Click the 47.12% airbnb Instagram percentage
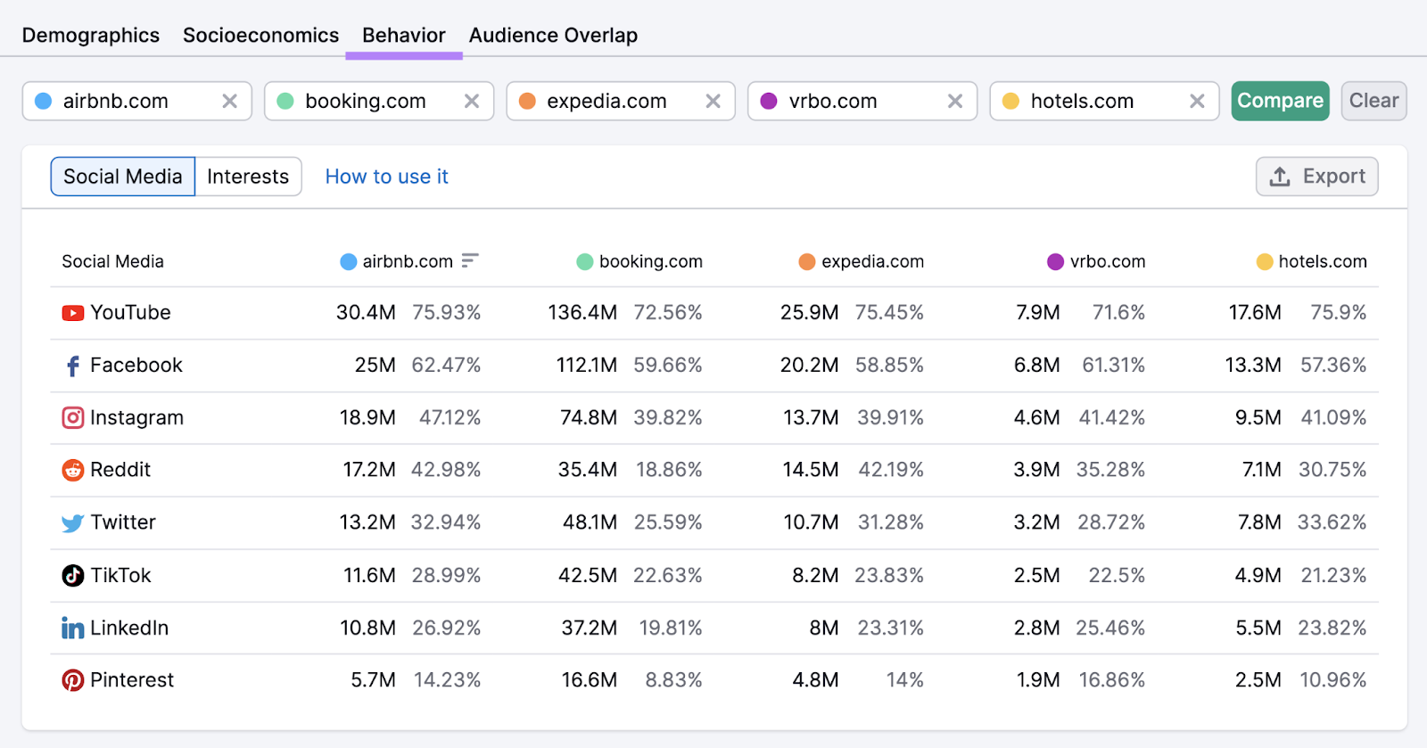1427x748 pixels. click(450, 418)
